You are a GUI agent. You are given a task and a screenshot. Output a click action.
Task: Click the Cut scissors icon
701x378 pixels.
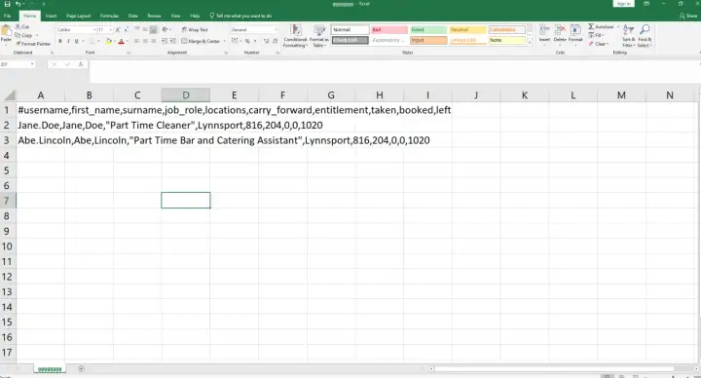click(x=18, y=27)
